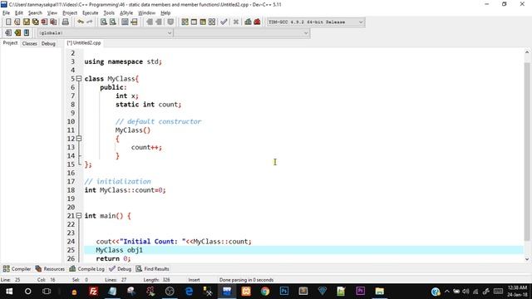Collapse the main function fold at line 21
This screenshot has height=299, width=532.
pyautogui.click(x=79, y=215)
